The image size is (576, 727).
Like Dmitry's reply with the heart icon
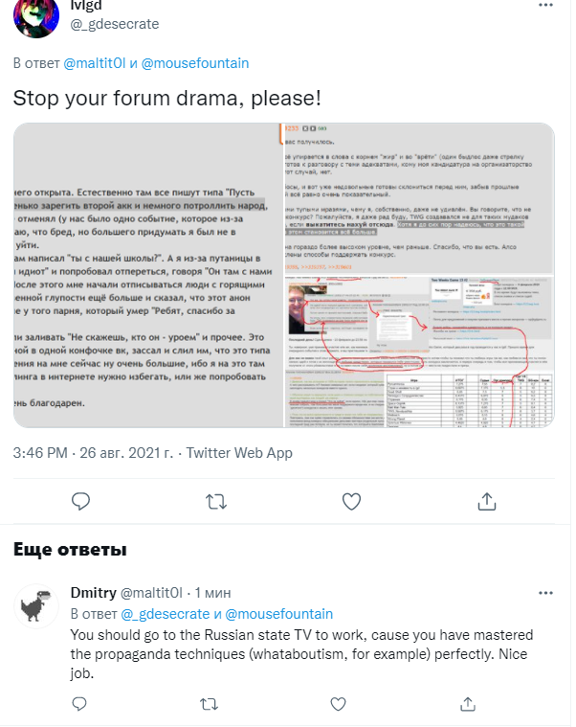coord(338,704)
